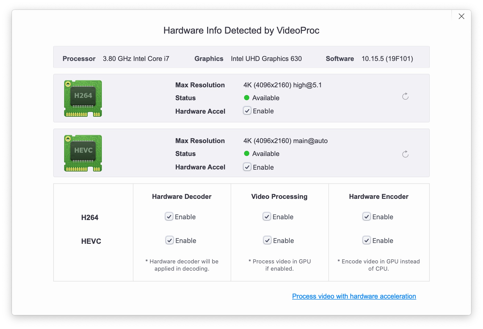Toggle H264 Hardware Encoder Enable
Screen dimensions: 483x329
click(x=367, y=216)
